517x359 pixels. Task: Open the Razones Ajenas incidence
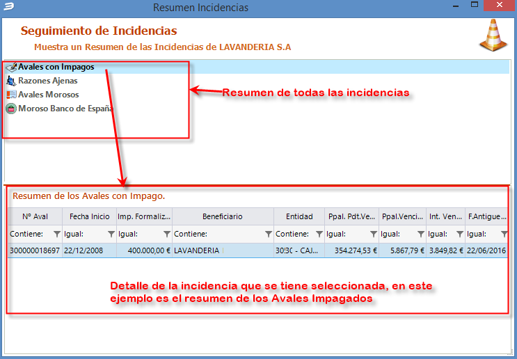(x=48, y=81)
